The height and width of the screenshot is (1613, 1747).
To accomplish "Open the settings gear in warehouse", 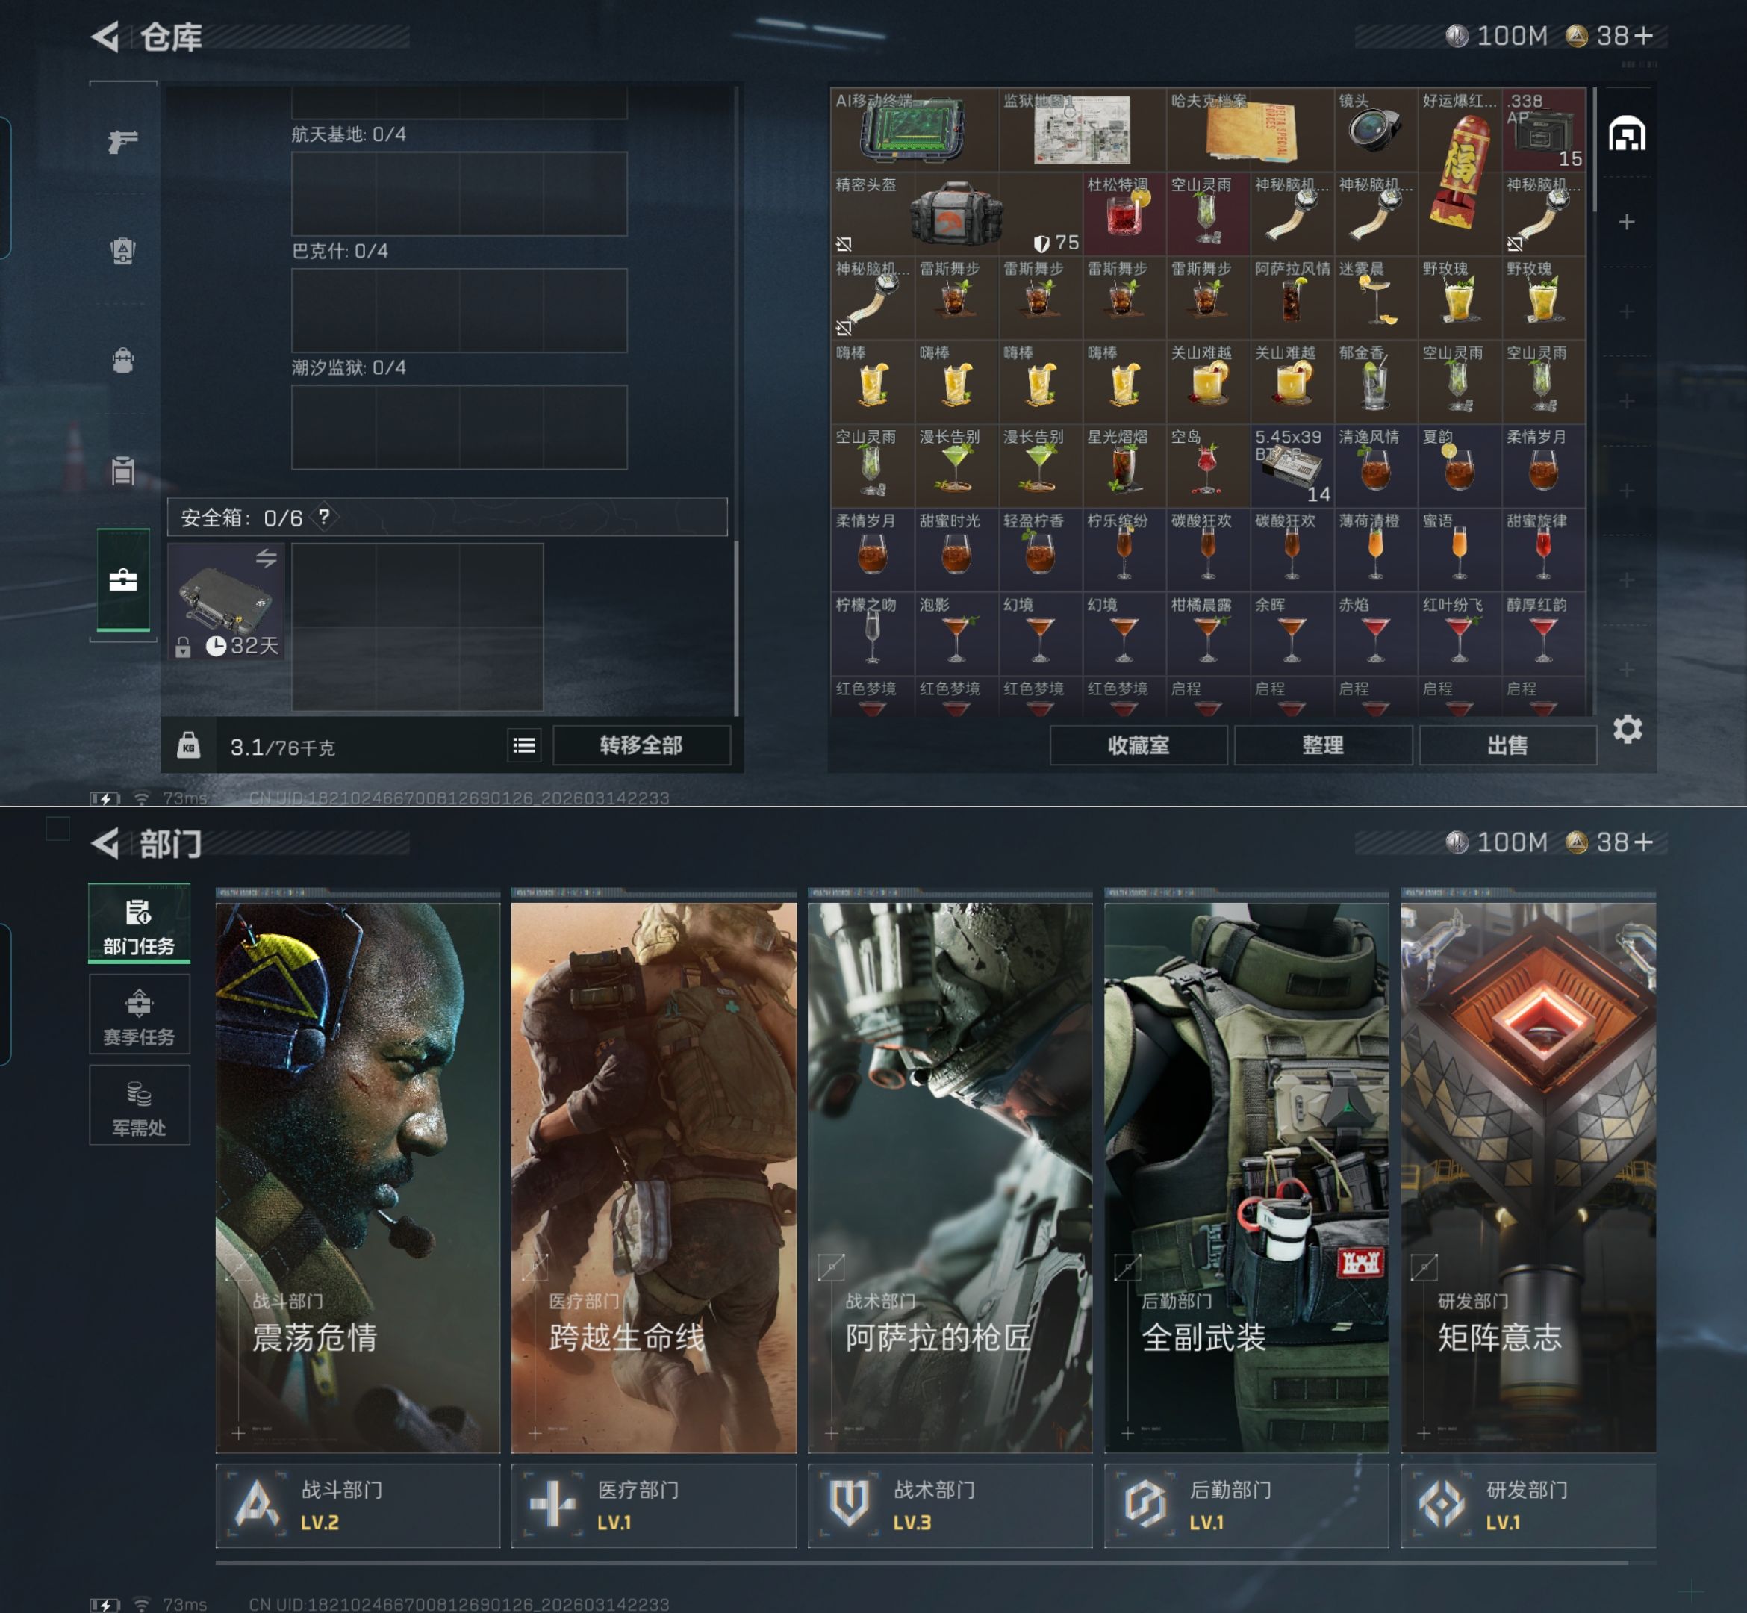I will 1627,729.
